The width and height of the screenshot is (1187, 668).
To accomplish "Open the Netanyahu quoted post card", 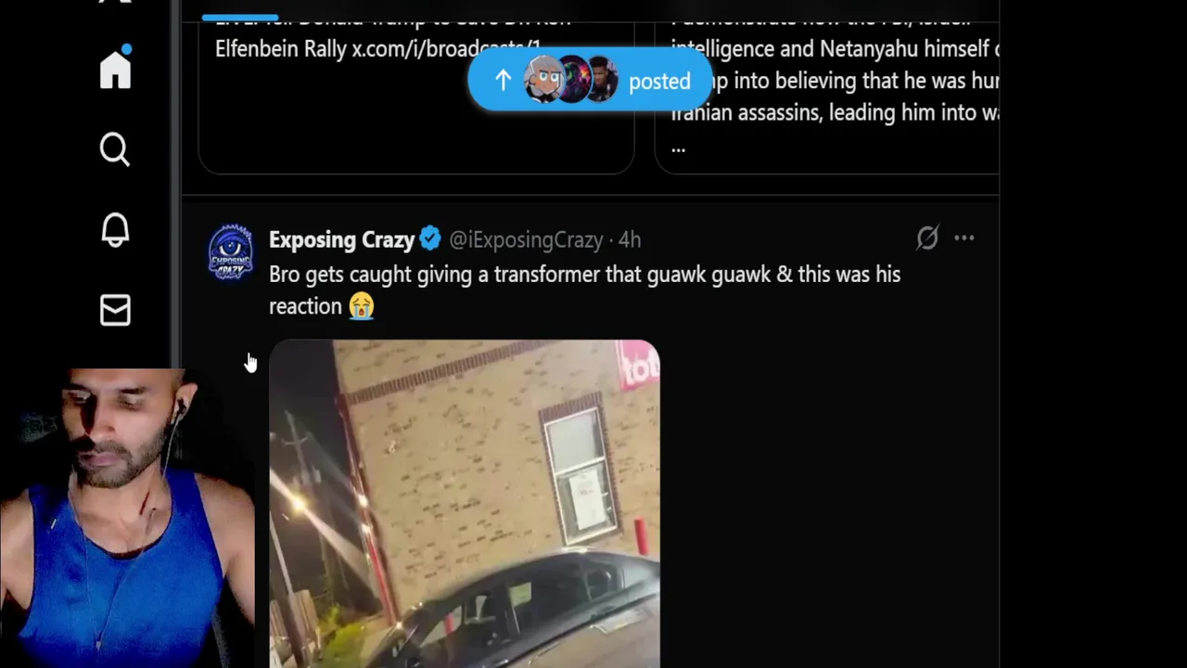I will click(827, 87).
